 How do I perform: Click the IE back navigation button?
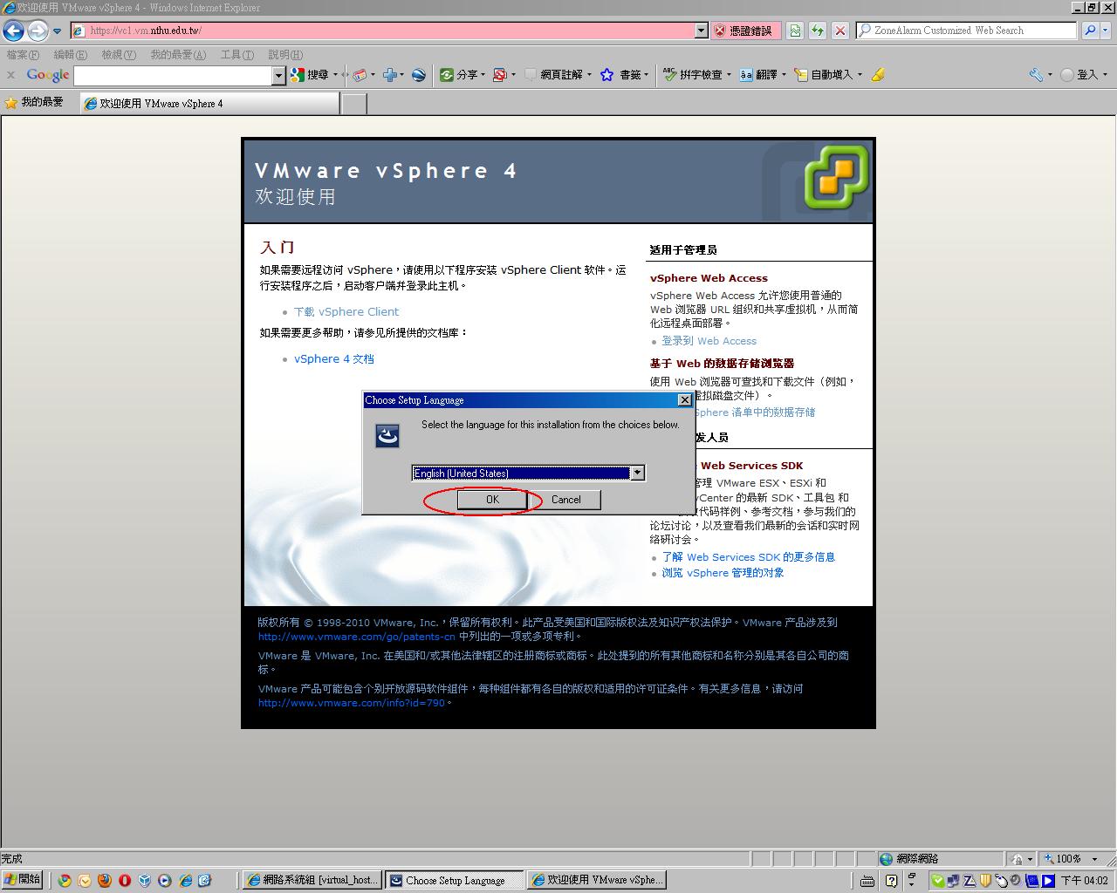click(x=13, y=31)
